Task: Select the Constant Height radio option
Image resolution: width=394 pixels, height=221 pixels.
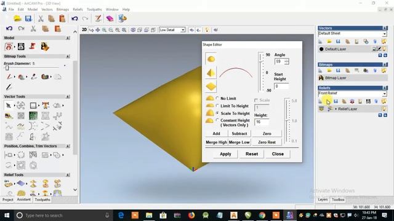Action: tap(217, 120)
